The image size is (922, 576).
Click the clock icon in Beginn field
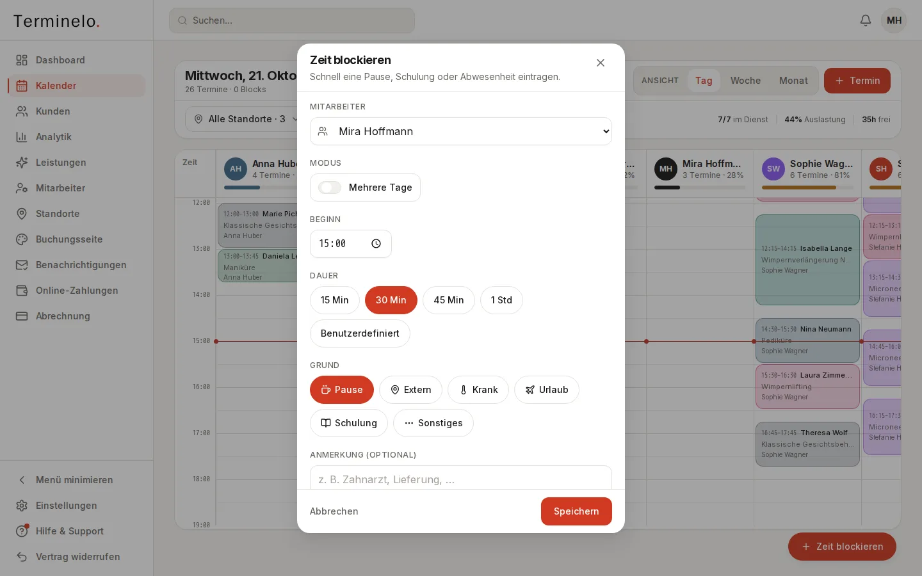point(376,244)
